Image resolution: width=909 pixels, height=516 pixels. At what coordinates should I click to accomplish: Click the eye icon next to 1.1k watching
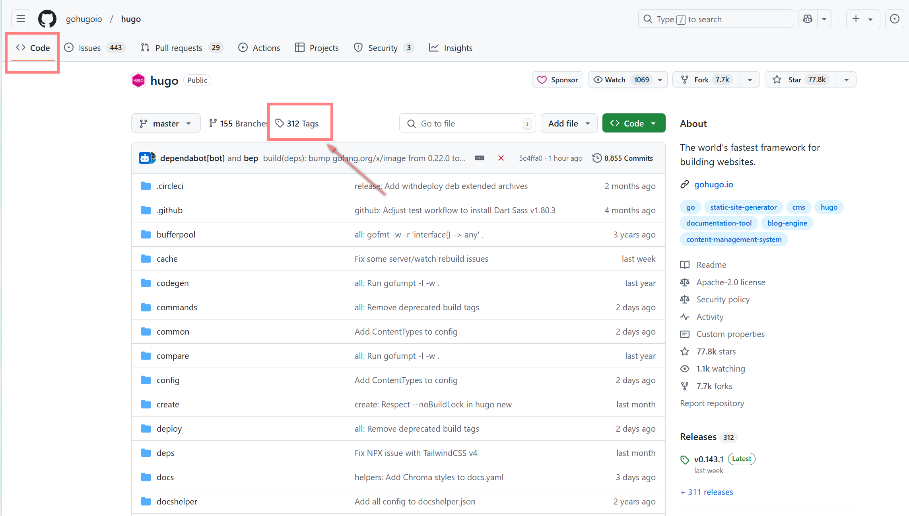pyautogui.click(x=685, y=368)
